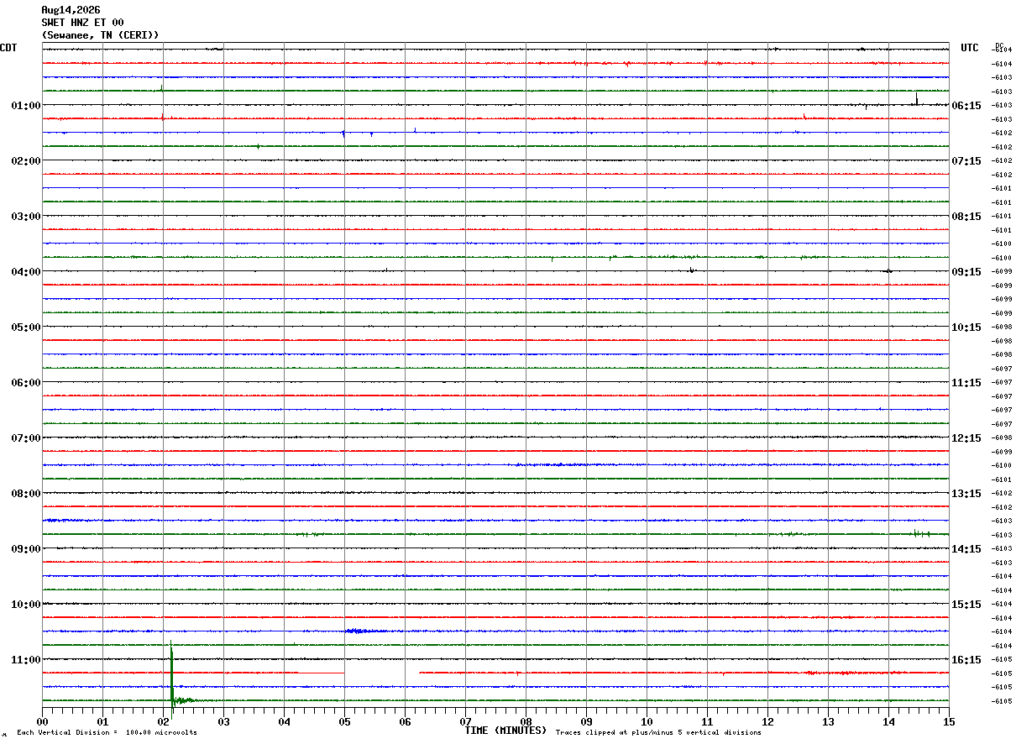
Task: Click the 11:00 CDT hour label
Action: 26,660
